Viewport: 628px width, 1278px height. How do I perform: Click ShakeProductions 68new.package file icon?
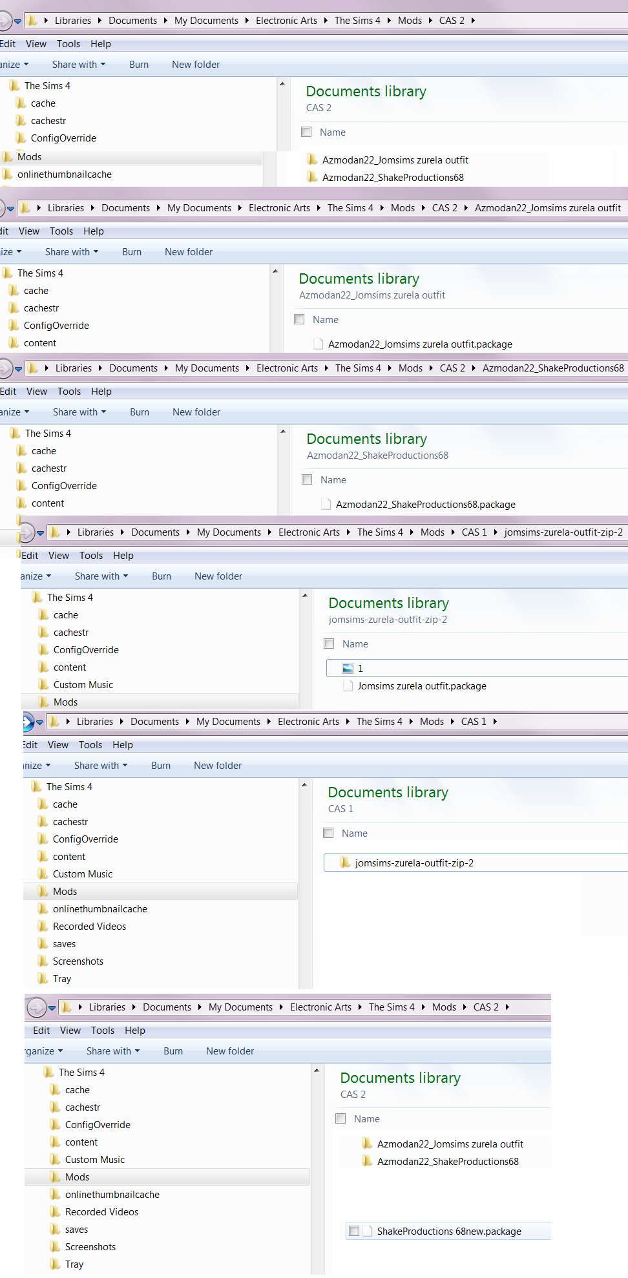point(368,1231)
